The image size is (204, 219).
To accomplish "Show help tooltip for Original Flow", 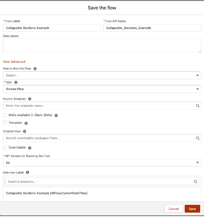I will coord(25,131).
